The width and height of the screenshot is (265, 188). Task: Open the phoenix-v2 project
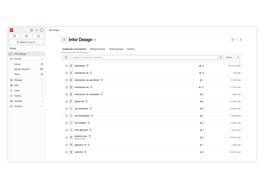(x=80, y=145)
